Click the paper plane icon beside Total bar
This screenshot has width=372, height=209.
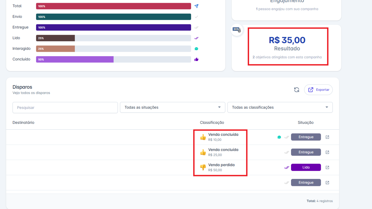pos(196,6)
